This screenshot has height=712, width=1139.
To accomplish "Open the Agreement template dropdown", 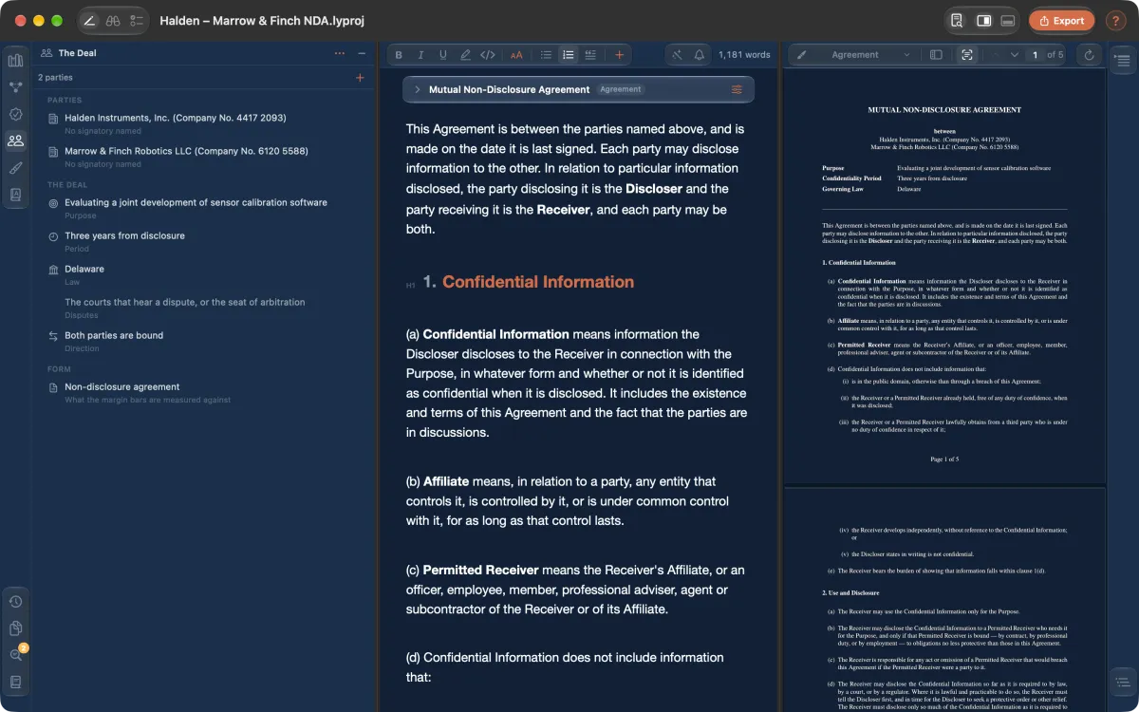I will [869, 55].
